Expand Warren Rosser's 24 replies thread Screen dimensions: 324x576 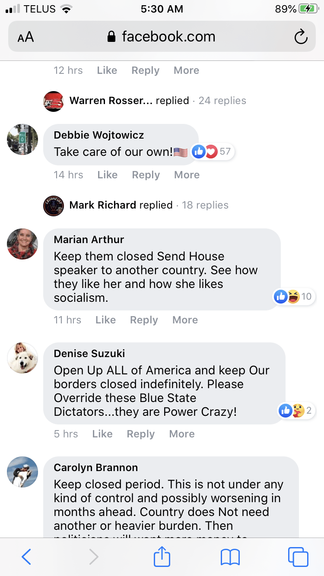[145, 101]
